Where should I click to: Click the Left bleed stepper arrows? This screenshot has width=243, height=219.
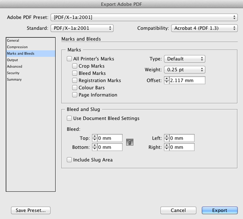click(x=166, y=138)
